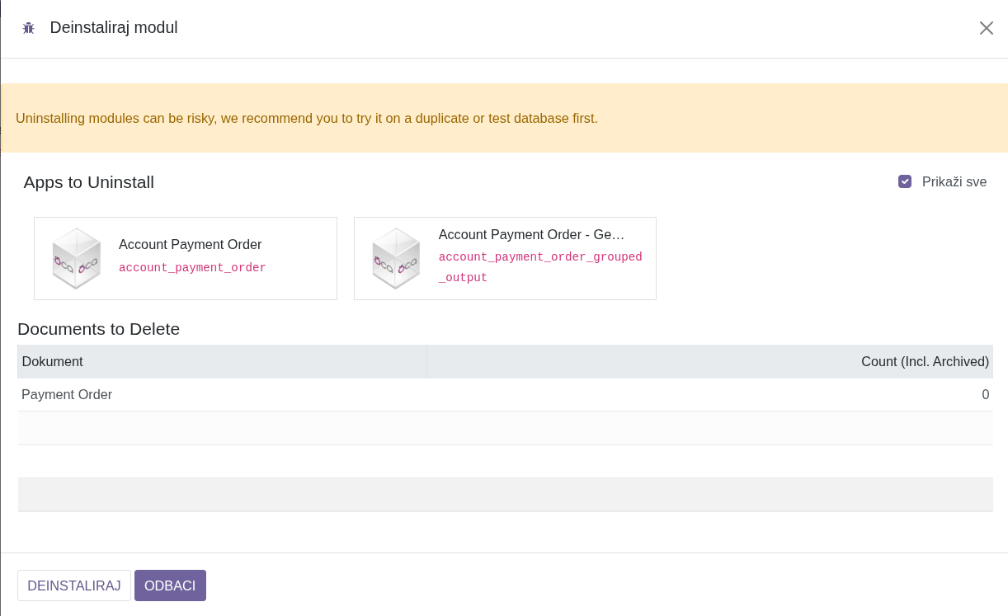Image resolution: width=1008 pixels, height=616 pixels.
Task: Select the Account Payment Order - Ge… app card
Action: 504,258
